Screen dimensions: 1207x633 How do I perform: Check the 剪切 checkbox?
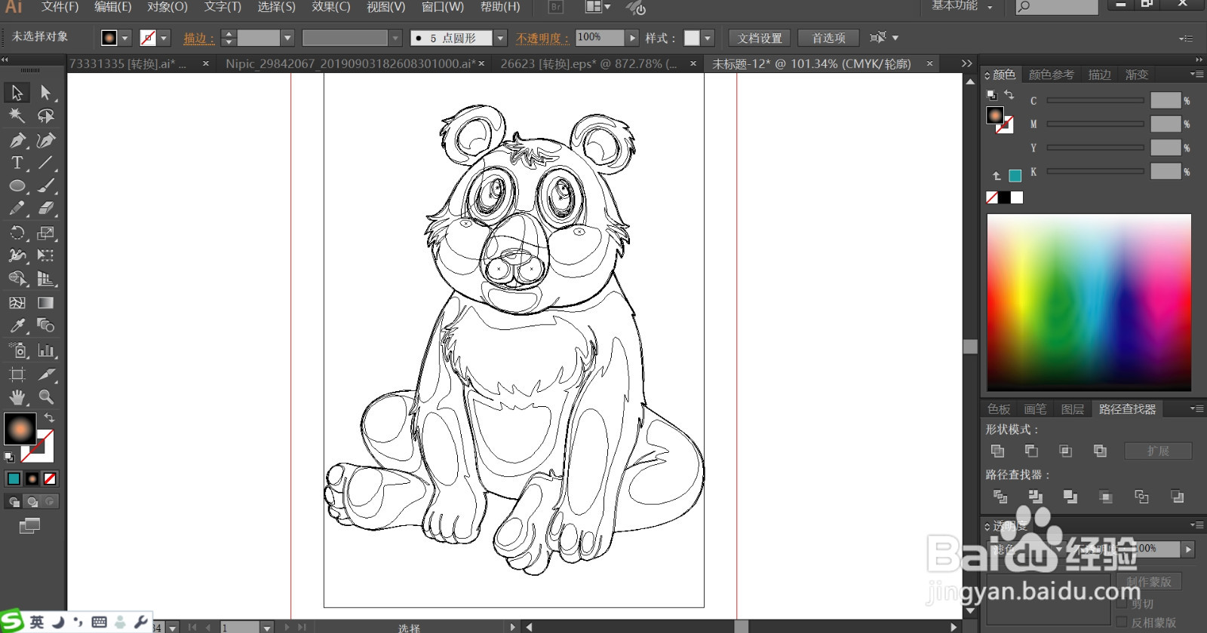click(x=1121, y=604)
